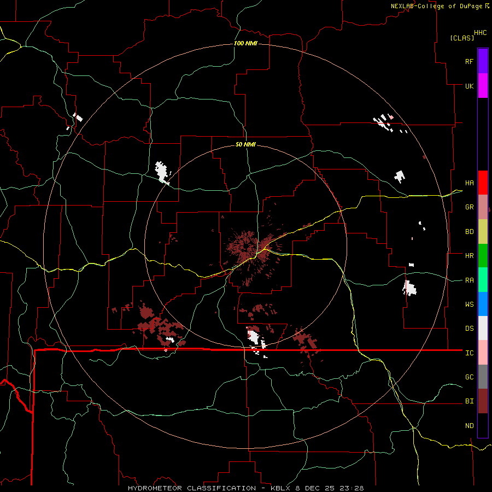This screenshot has height=492, width=492.
Task: Click the DS white legend swatch
Action: coord(483,328)
